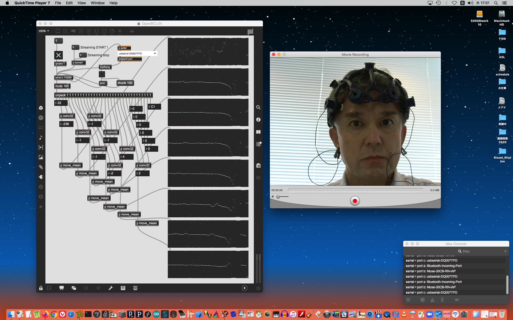Open the snapshots camera icon

click(258, 166)
